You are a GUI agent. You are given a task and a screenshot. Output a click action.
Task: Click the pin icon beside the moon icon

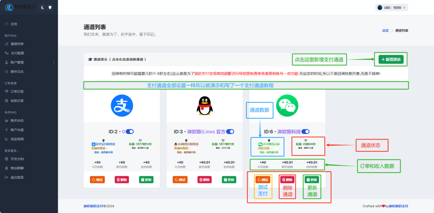[x=50, y=8]
